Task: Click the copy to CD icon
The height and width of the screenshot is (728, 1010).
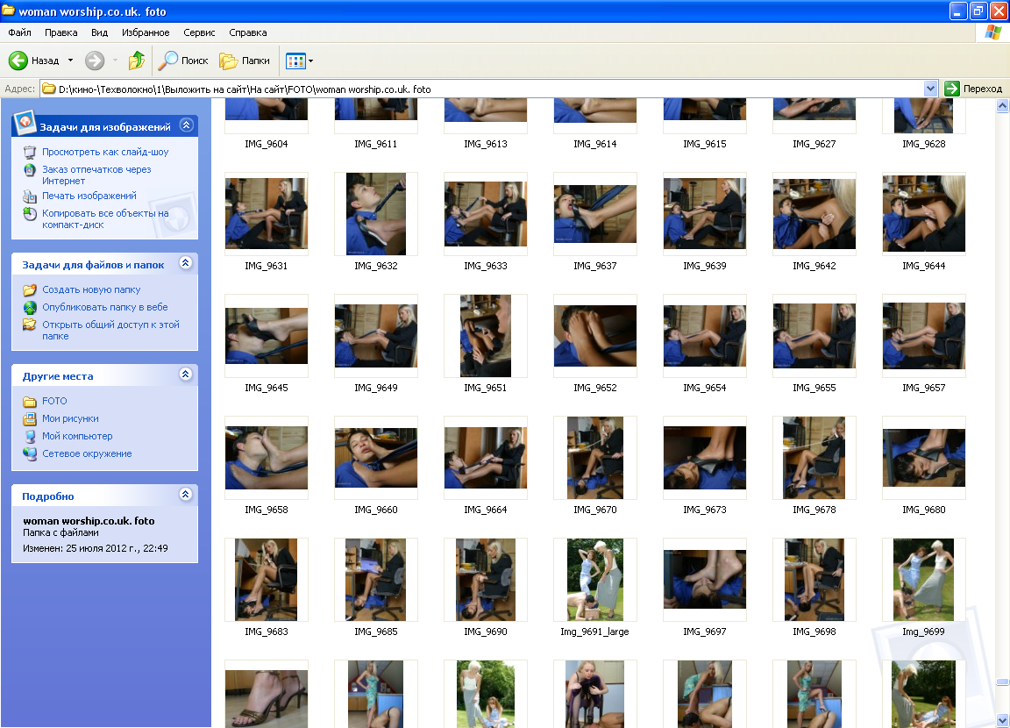Action: [30, 214]
